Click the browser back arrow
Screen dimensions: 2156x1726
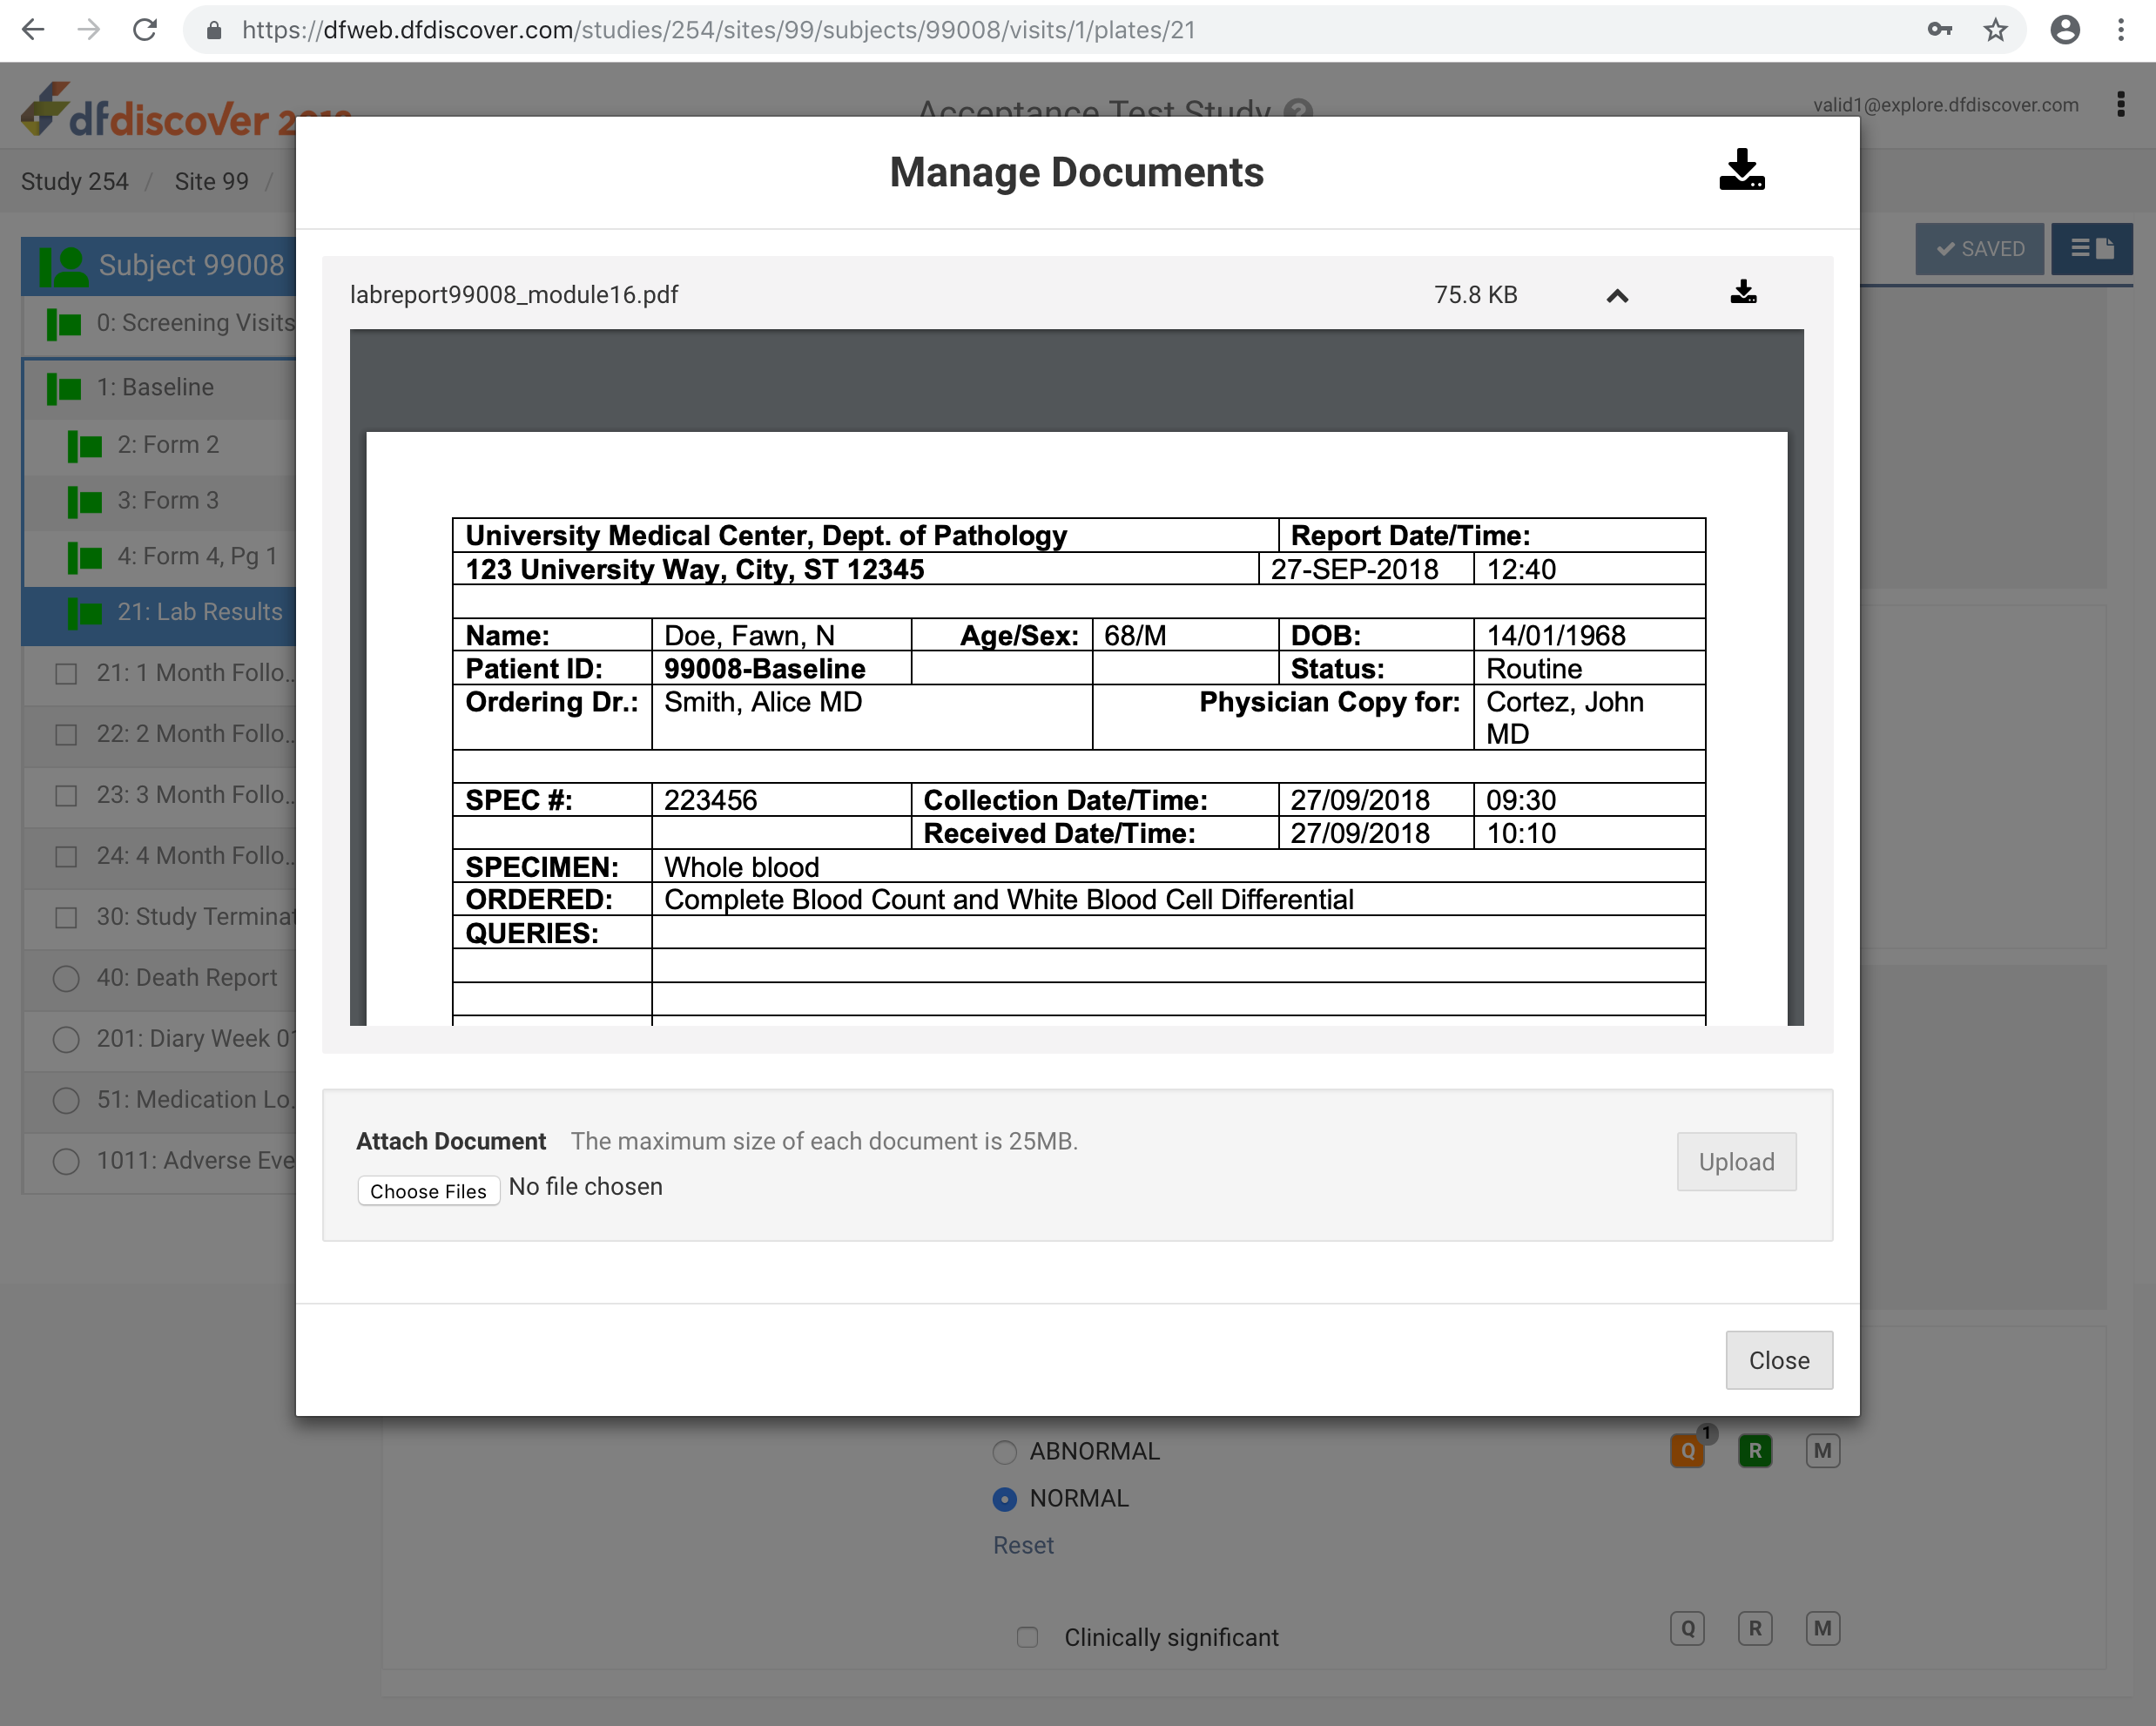pos(33,30)
